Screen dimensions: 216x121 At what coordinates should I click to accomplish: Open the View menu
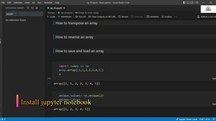(27, 3)
